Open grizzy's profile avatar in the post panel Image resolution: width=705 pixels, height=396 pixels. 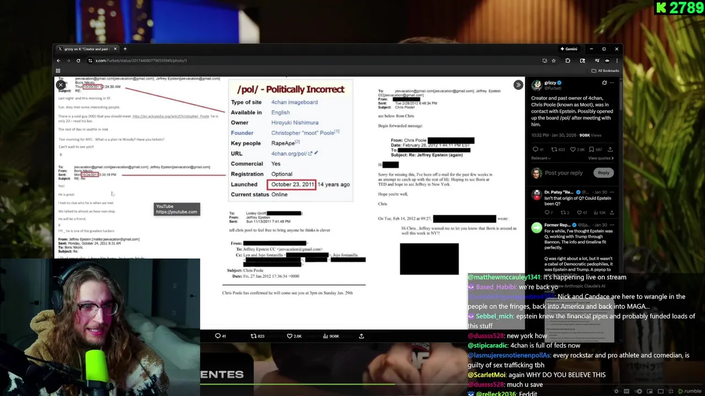(x=536, y=85)
